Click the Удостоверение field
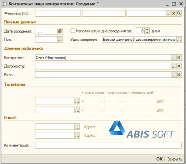Screen dimensions: 186x164 click(139, 40)
